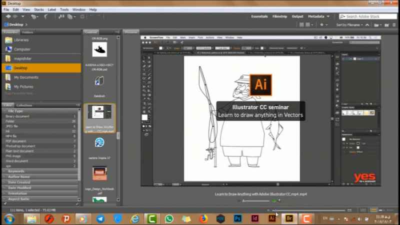Open the Window menu
The height and width of the screenshot is (225, 400).
coord(79,9)
